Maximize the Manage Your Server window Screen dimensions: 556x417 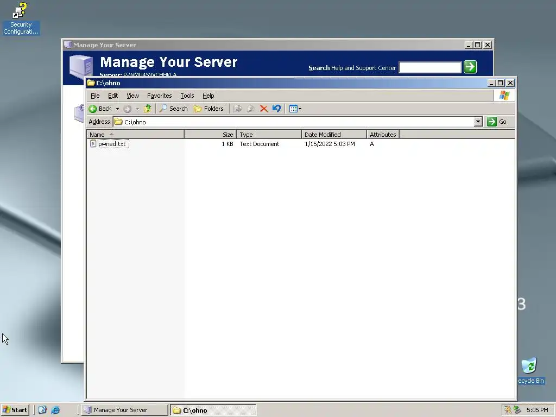coord(478,45)
